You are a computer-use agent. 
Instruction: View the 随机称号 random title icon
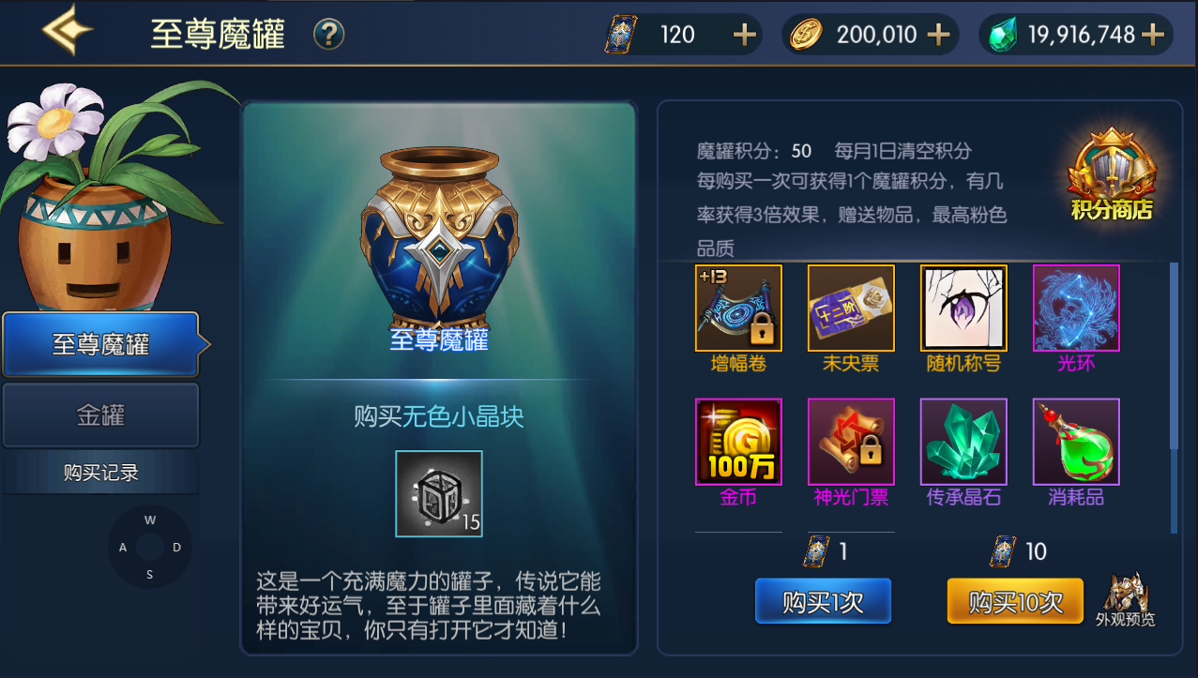963,308
